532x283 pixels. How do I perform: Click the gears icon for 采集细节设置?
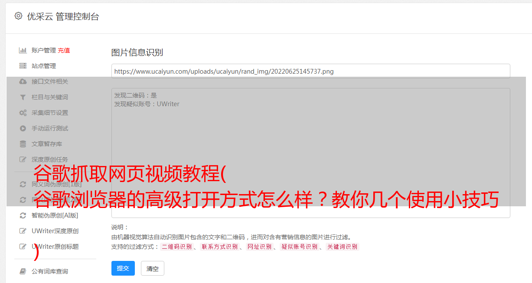23,113
